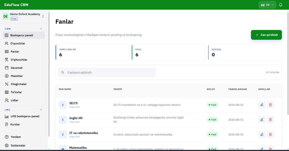The image size is (289, 151).
Task: Click the Chegirmalar percent icon
Action: point(7,84)
